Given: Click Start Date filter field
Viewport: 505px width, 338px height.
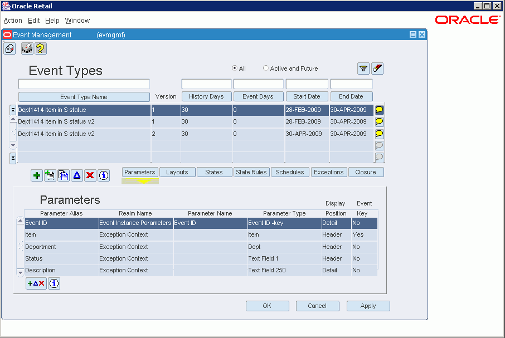Looking at the screenshot, I should [x=307, y=84].
